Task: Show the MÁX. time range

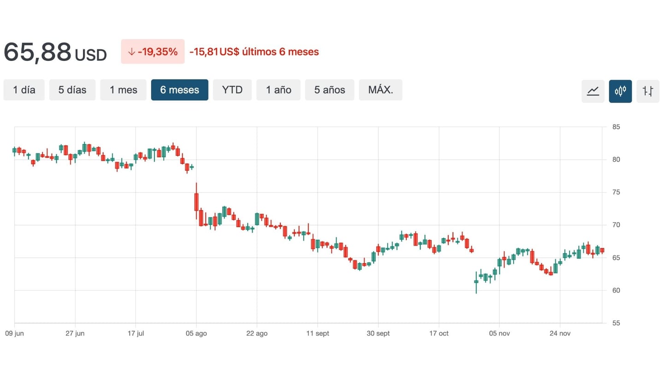Action: coord(380,90)
